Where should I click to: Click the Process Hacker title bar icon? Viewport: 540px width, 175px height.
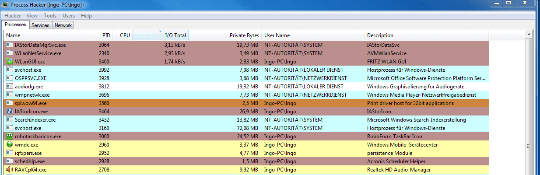[x=5, y=4]
